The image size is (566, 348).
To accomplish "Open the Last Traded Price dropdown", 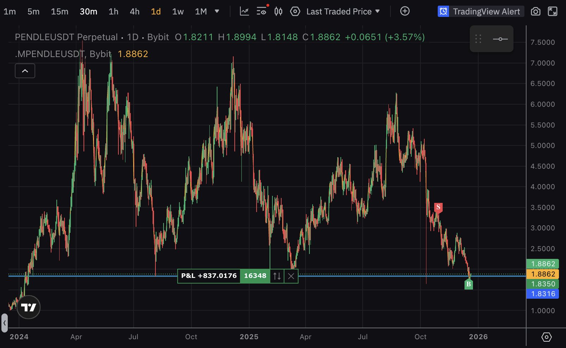I will coord(343,12).
